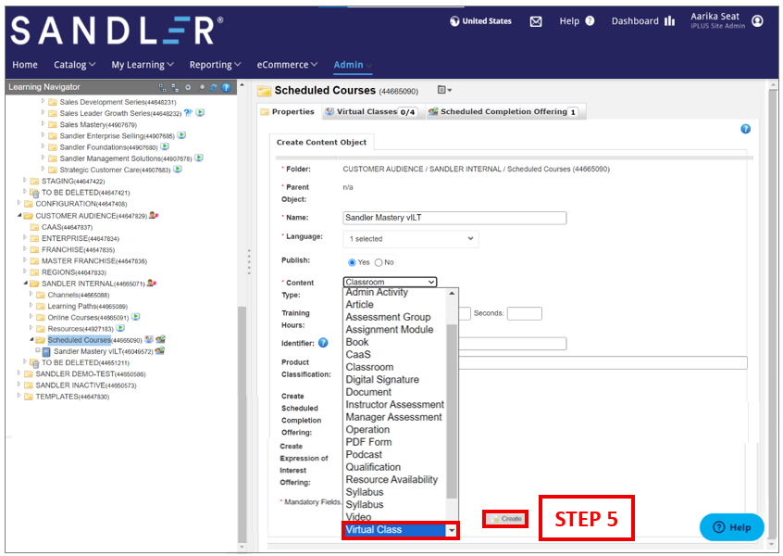Click the Learning Navigator refresh icon
Screen dimensions: 783x556
214,87
